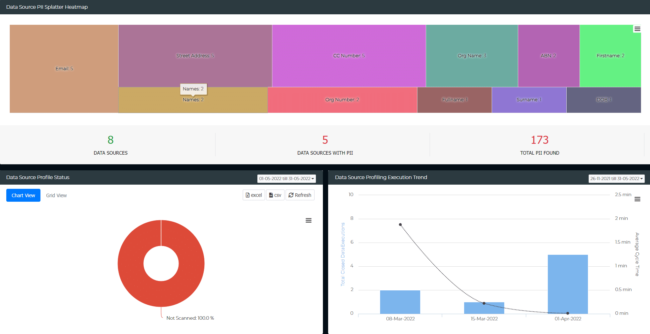Click the 5 Data Sources With PII count

pyautogui.click(x=325, y=140)
